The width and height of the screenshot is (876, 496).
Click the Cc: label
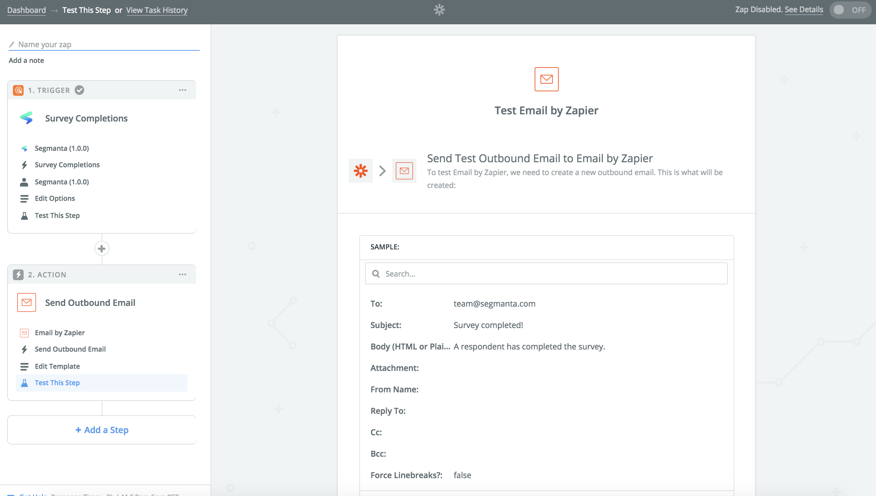pos(376,432)
